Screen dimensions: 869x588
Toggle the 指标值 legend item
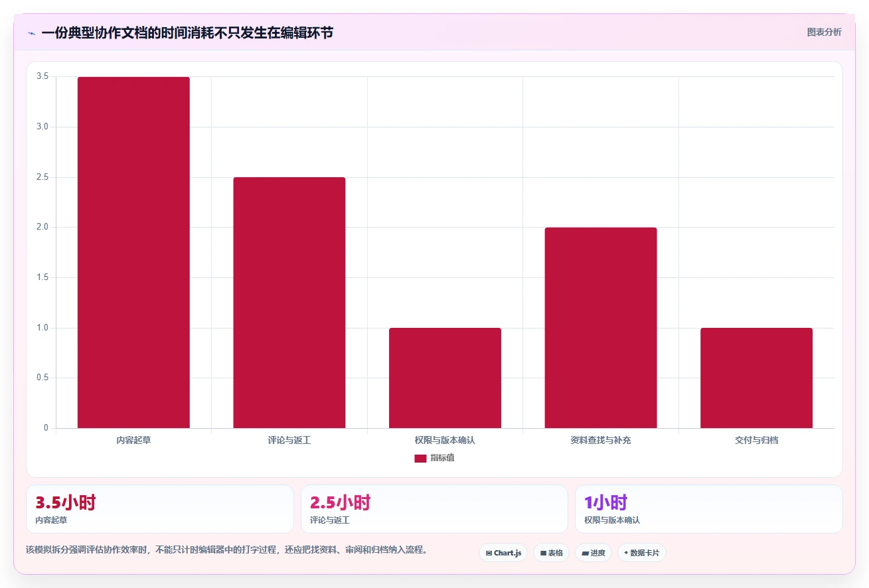(434, 458)
